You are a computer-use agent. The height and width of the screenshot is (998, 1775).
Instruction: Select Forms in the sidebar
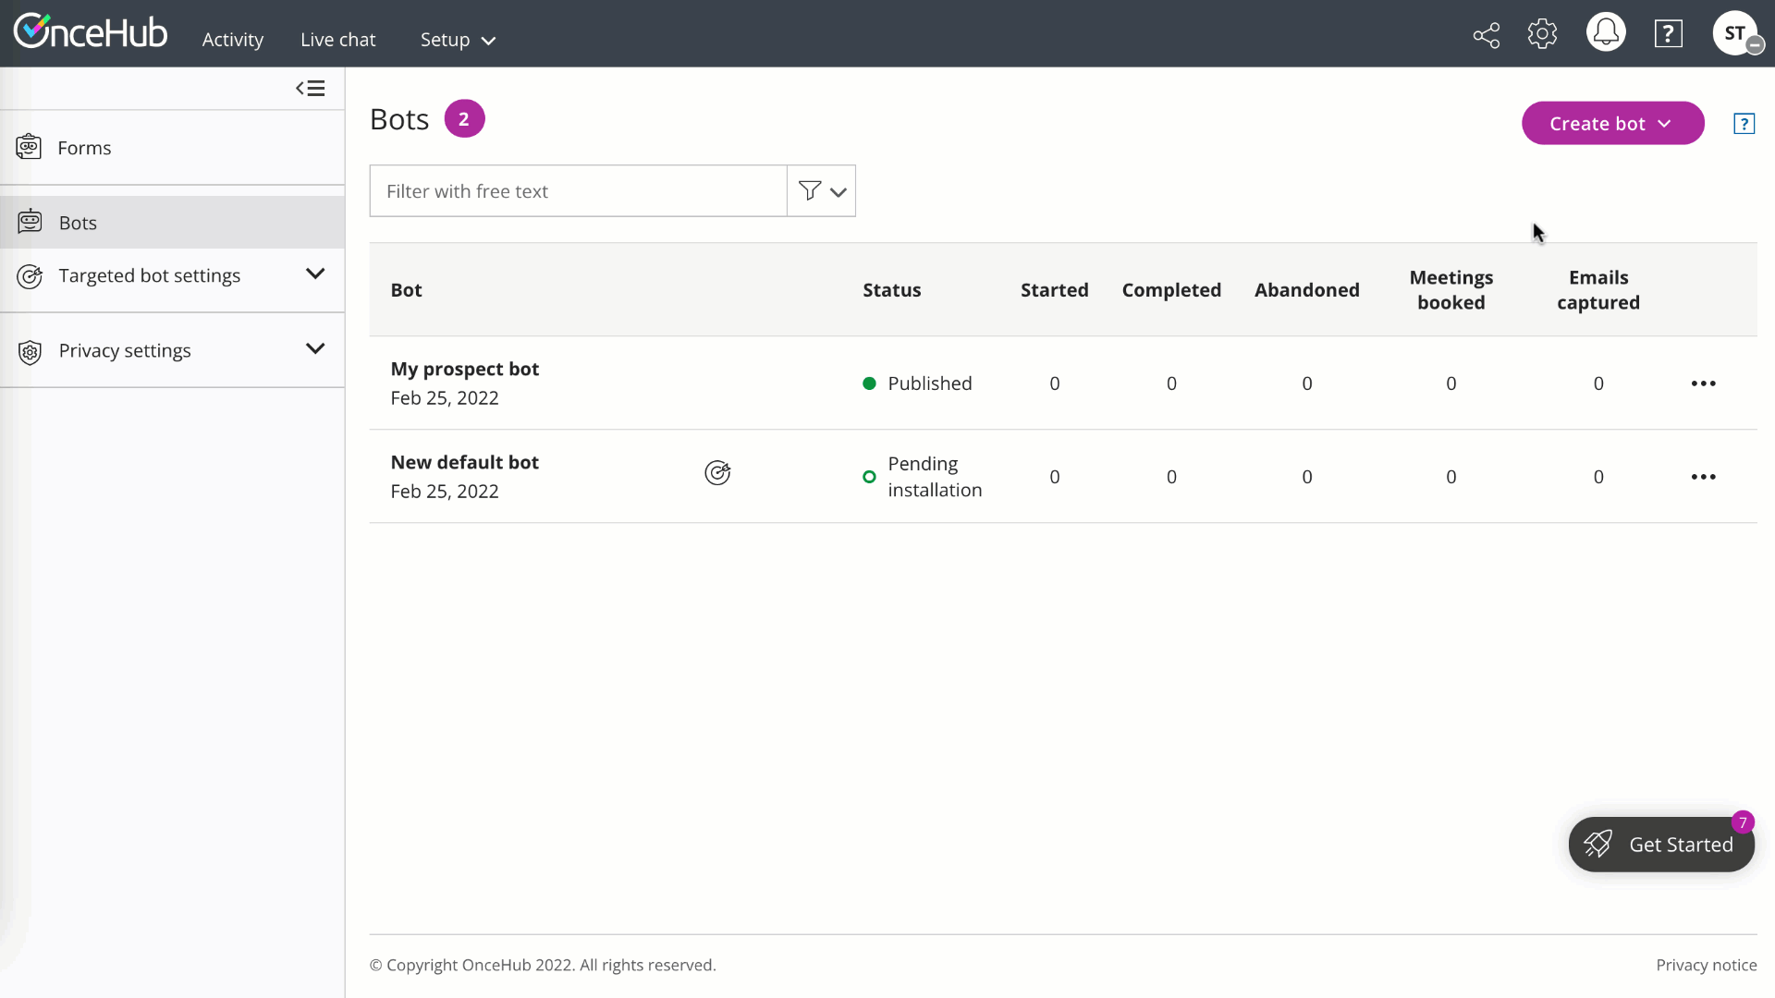coord(84,148)
